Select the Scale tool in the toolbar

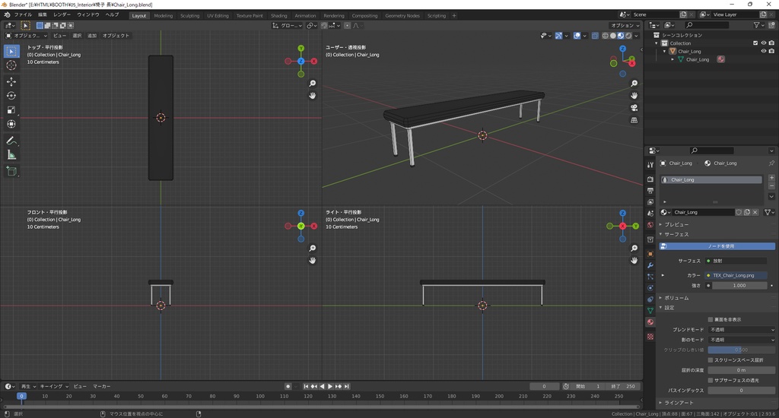point(11,110)
